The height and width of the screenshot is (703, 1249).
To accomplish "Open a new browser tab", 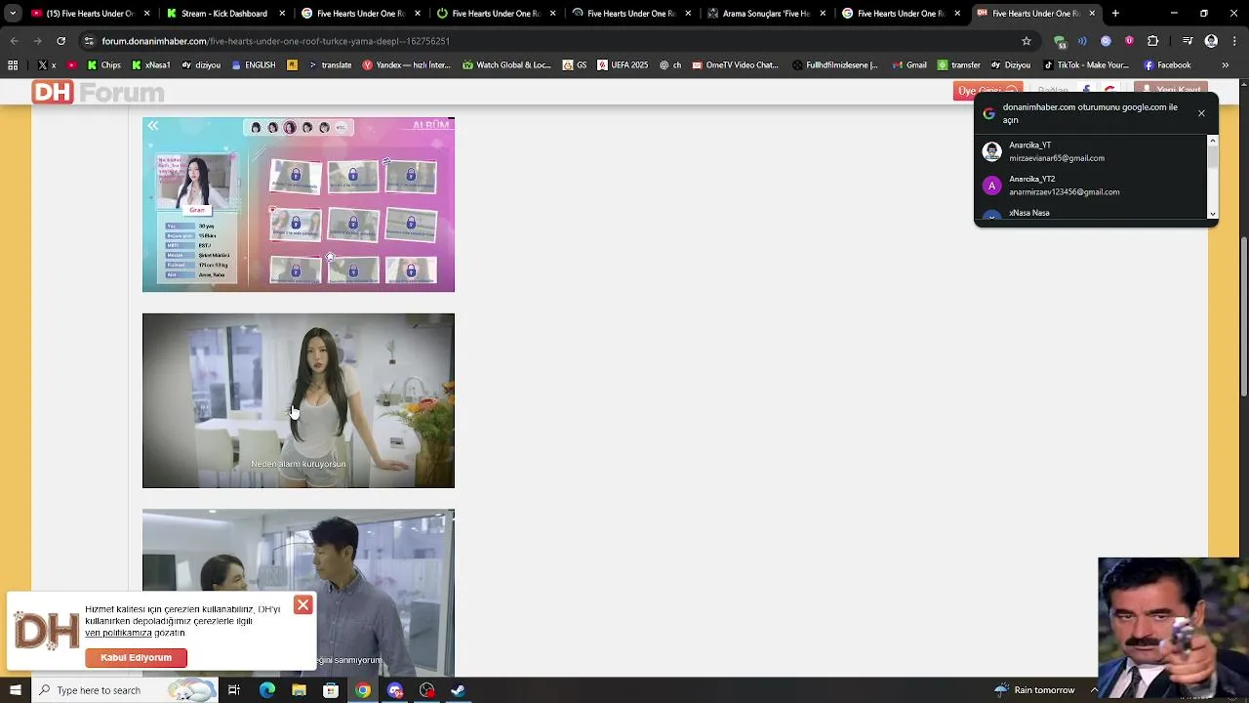I will pos(1115,14).
